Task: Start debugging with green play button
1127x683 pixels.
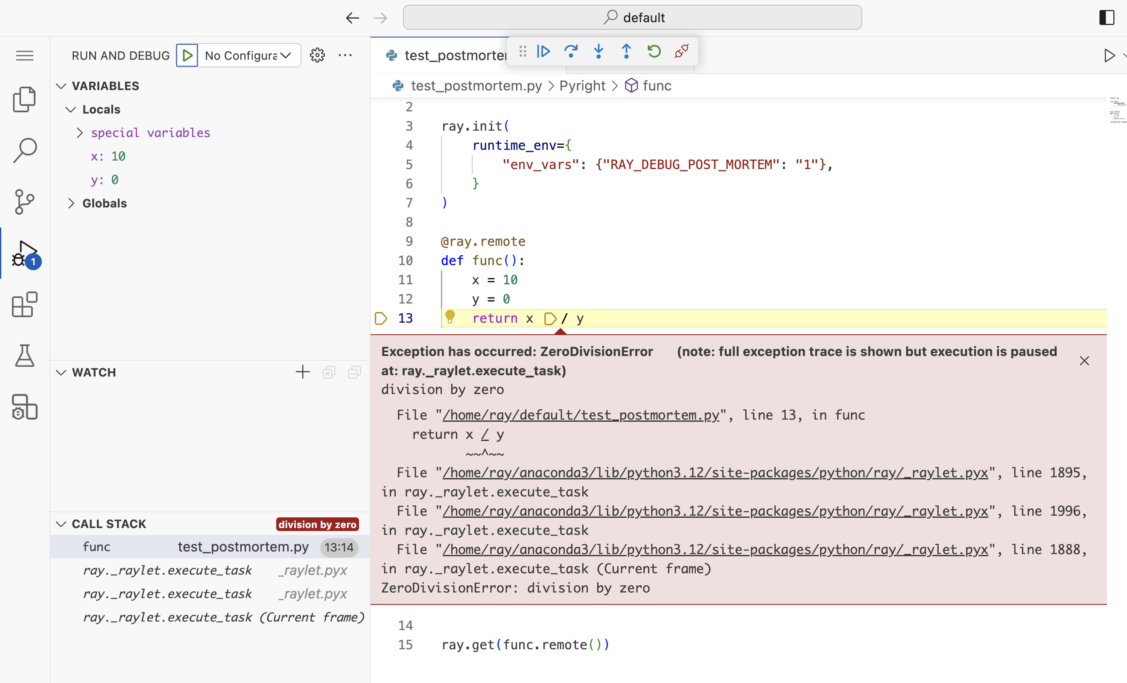Action: click(187, 55)
